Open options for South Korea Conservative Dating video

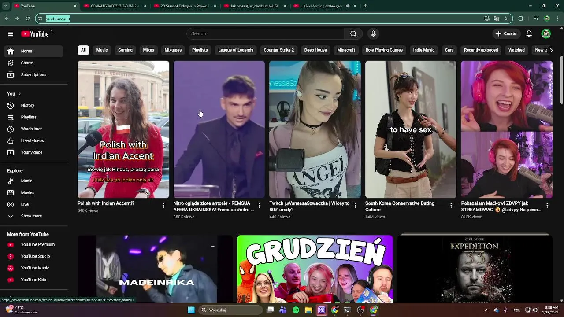pyautogui.click(x=451, y=206)
